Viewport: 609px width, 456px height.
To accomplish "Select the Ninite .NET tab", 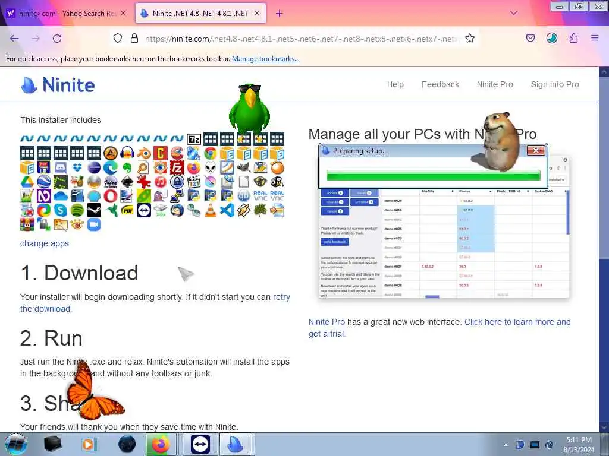I will click(x=200, y=13).
